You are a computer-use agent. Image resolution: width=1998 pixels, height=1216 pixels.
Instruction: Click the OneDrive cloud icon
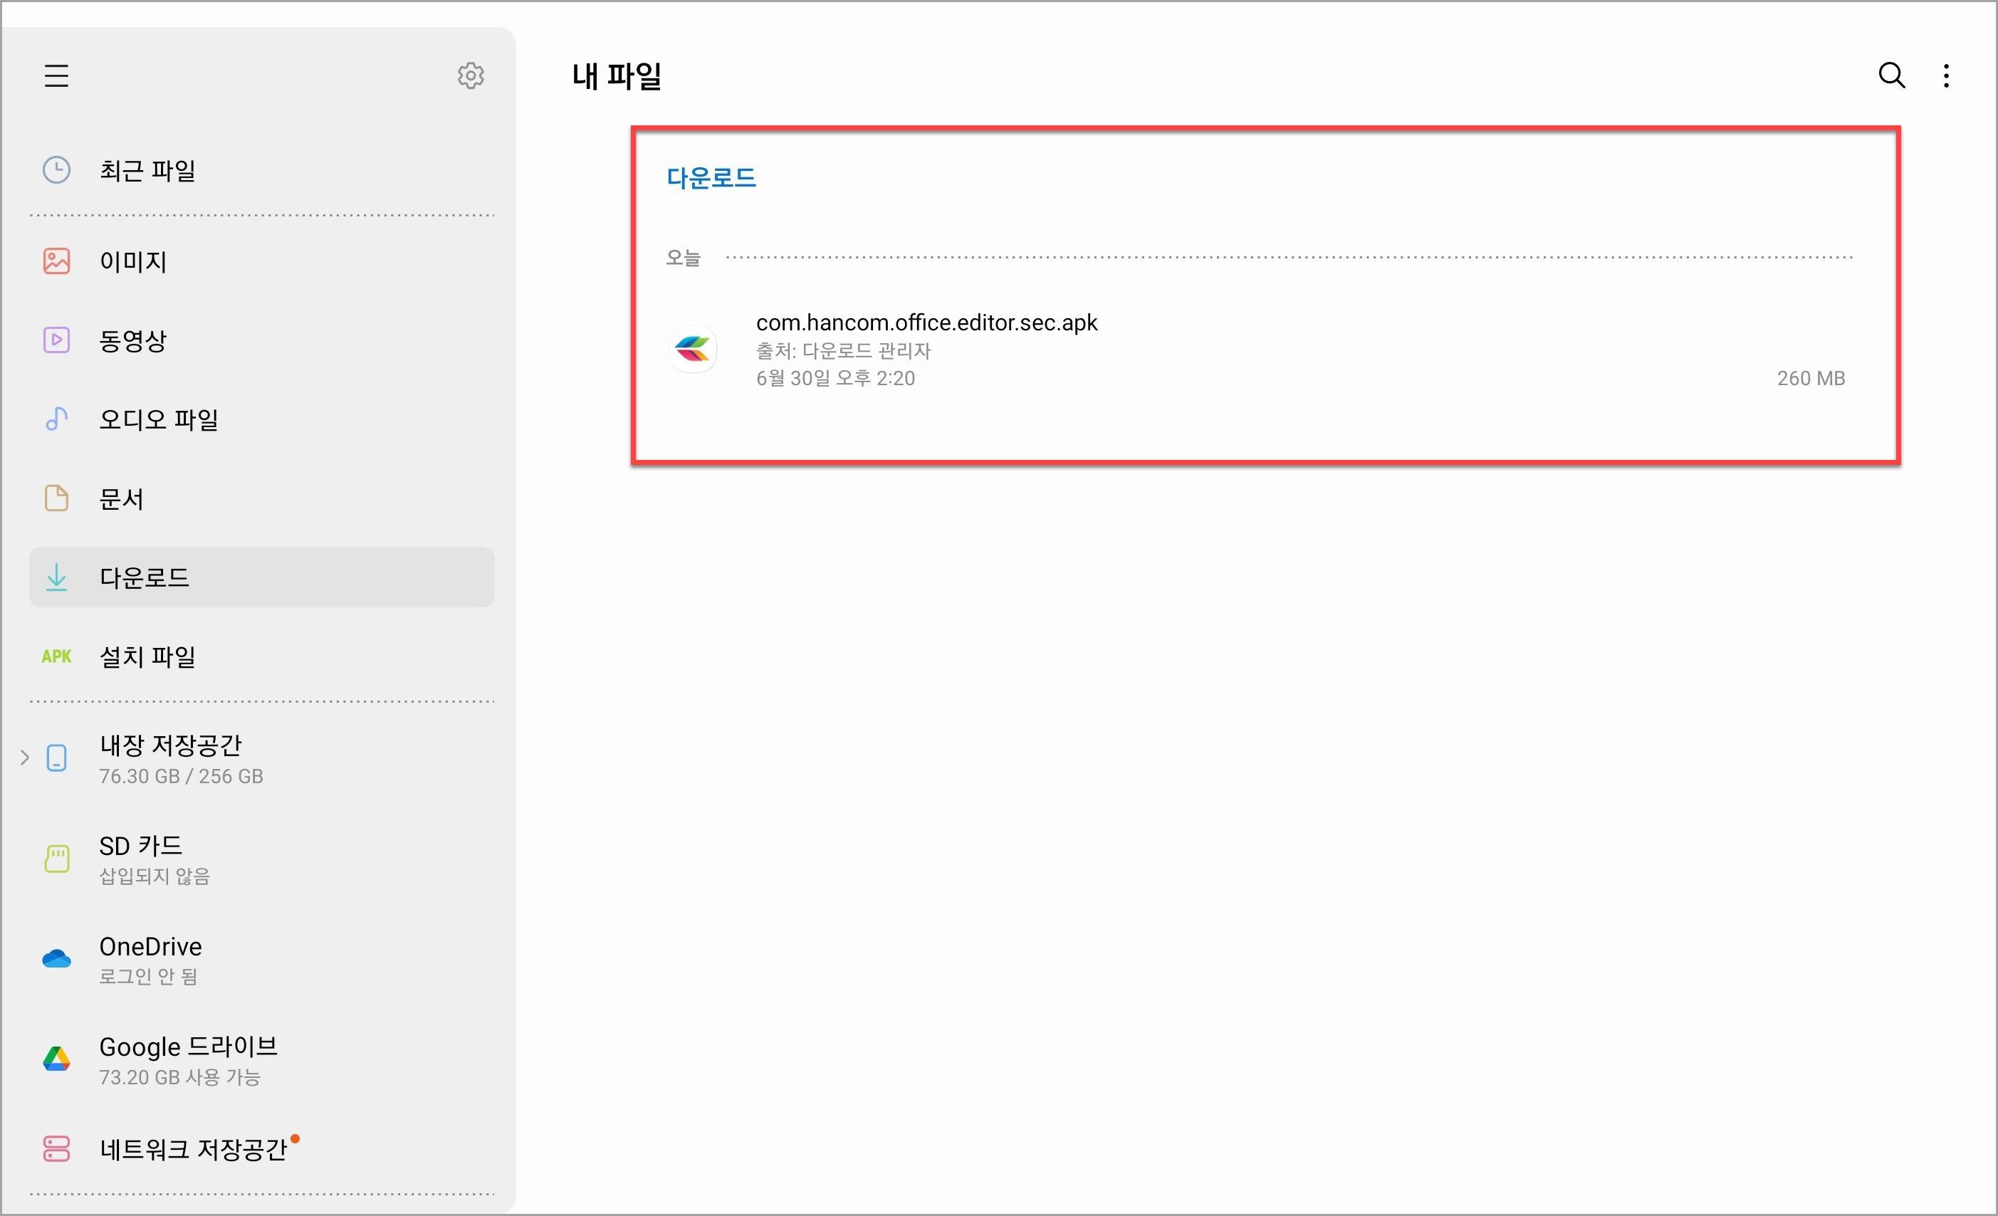pyautogui.click(x=56, y=959)
